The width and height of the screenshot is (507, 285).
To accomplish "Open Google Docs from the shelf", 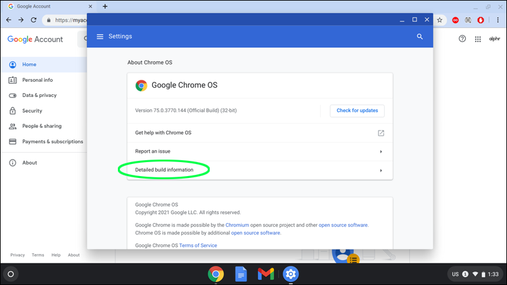I will (x=241, y=274).
